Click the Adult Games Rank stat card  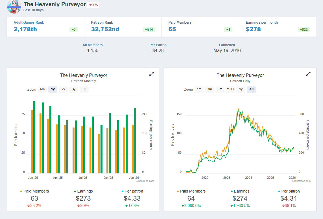[45, 26]
